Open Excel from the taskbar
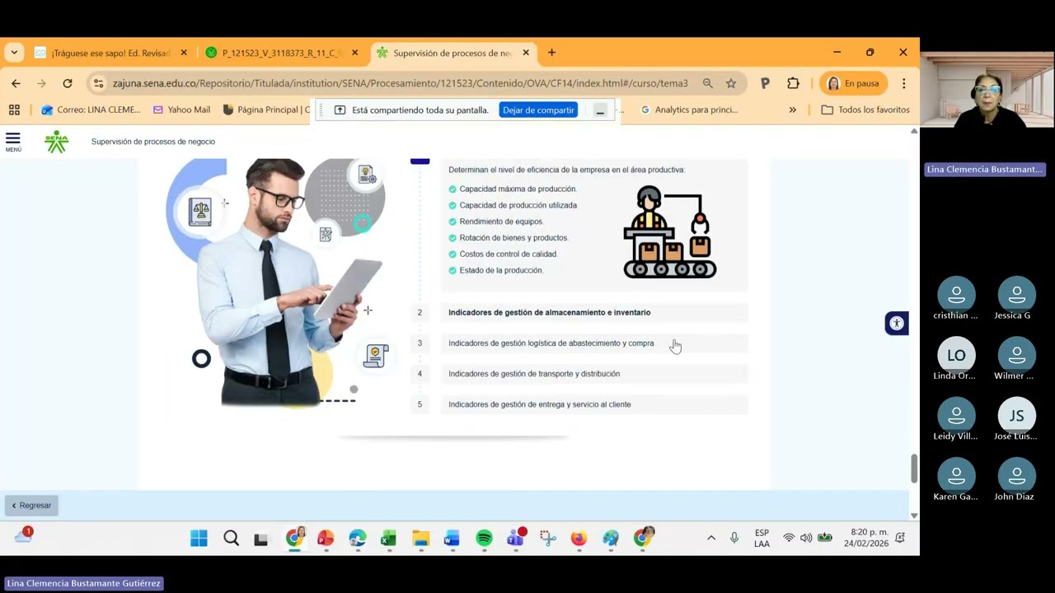The width and height of the screenshot is (1055, 593). click(x=388, y=539)
